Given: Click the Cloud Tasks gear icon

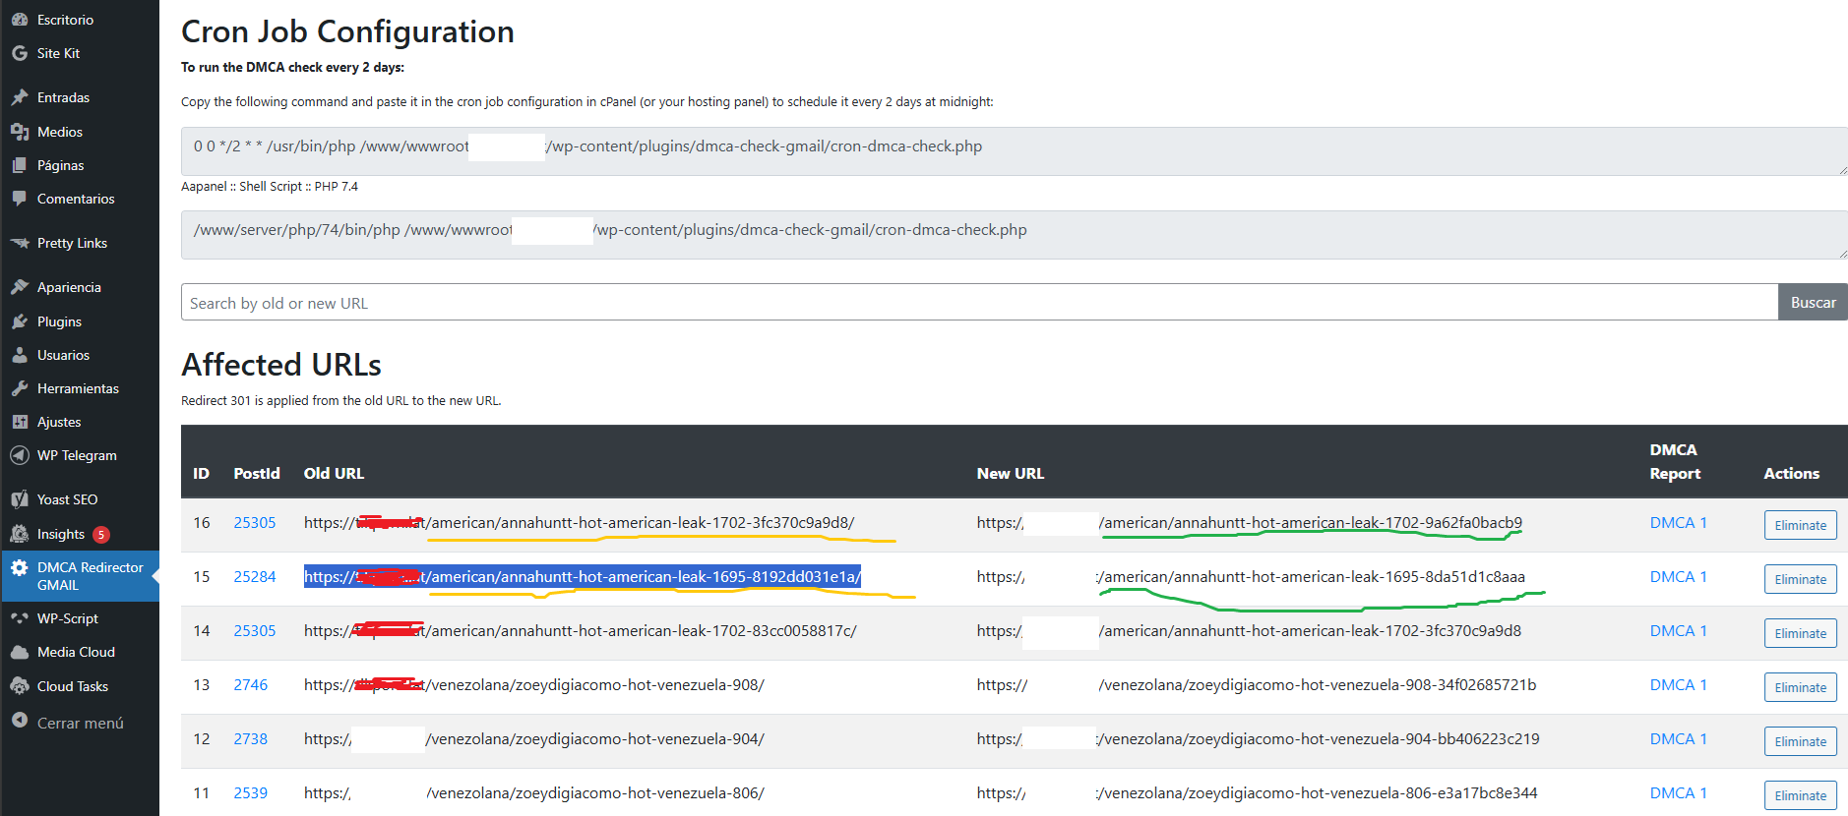Looking at the screenshot, I should coord(20,686).
